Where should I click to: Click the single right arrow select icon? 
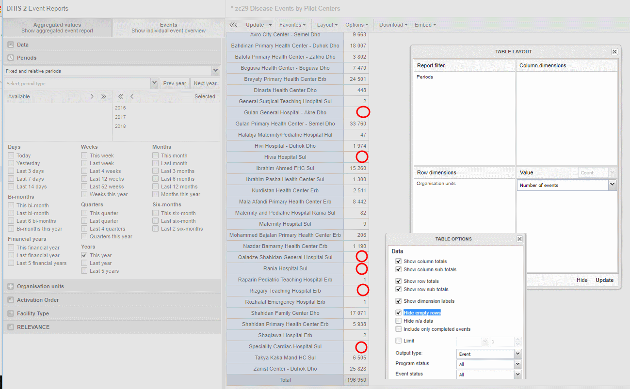click(92, 96)
